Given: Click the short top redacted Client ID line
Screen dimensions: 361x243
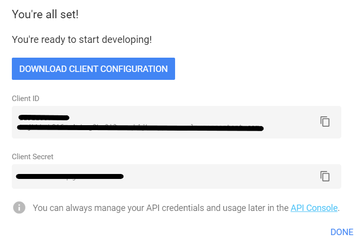Looking at the screenshot, I should click(43, 117).
